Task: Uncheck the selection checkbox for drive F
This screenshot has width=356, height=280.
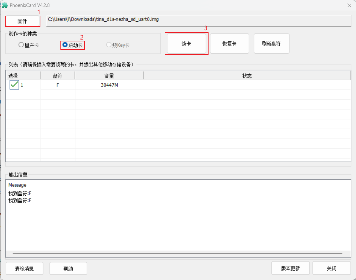Action: 14,85
